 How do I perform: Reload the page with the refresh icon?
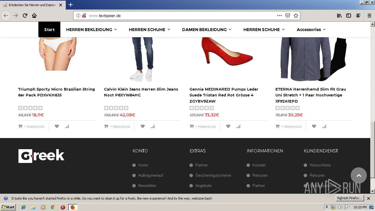(x=25, y=16)
